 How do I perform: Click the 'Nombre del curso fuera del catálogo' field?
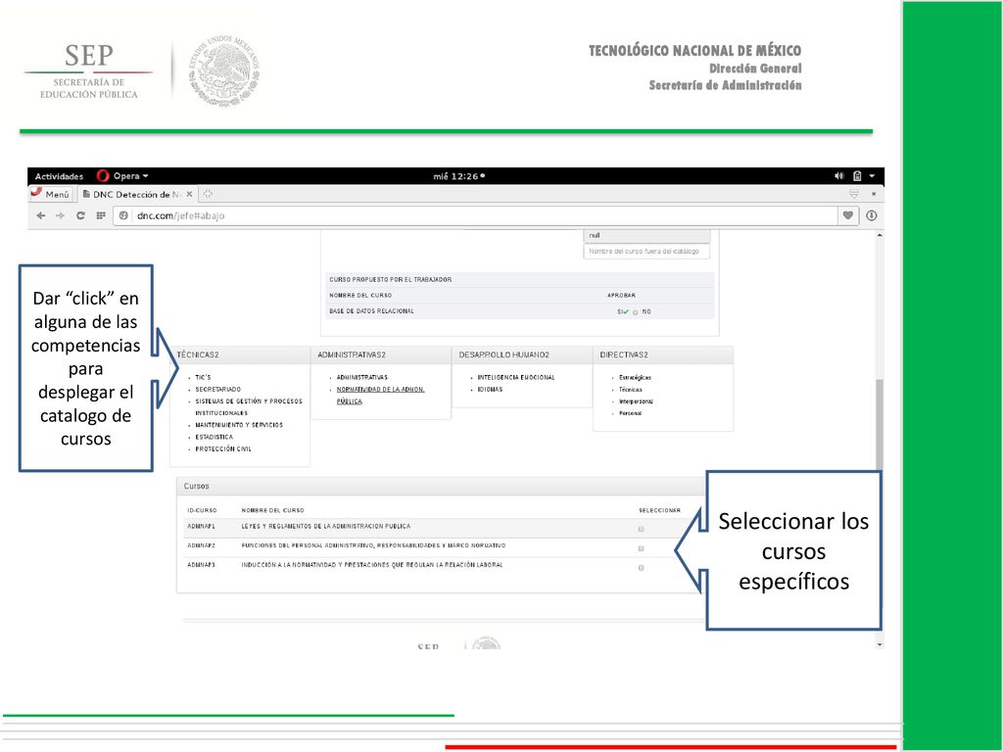click(646, 252)
